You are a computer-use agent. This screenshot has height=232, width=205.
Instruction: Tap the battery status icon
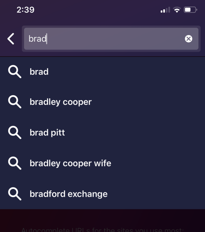(191, 10)
